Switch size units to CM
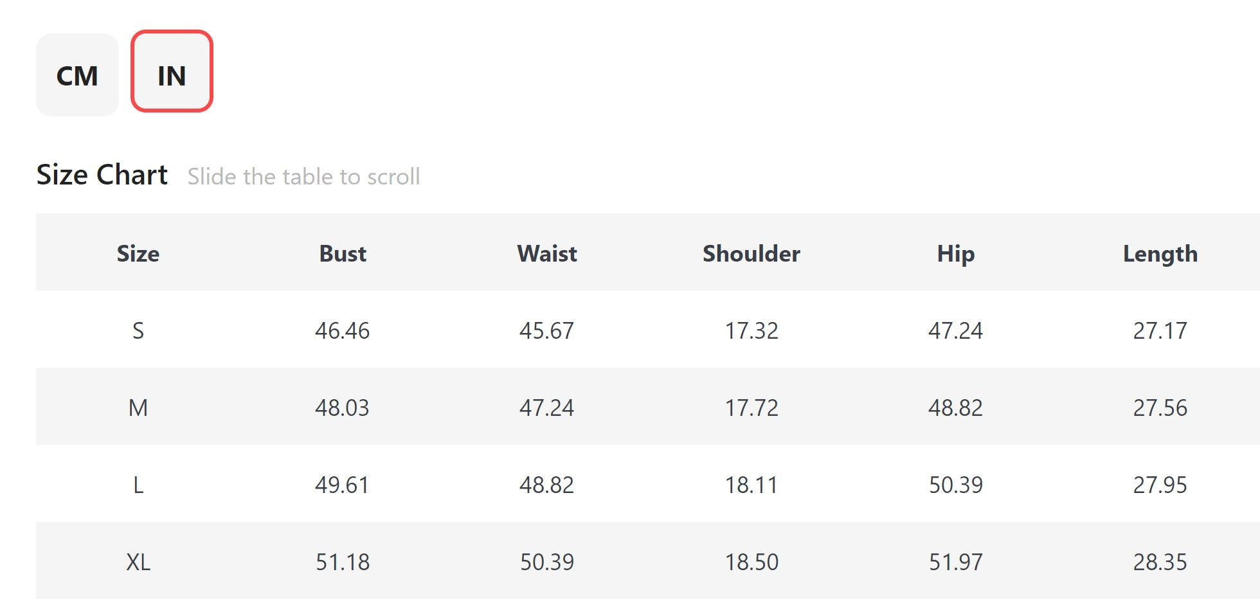The width and height of the screenshot is (1260, 601). click(77, 75)
